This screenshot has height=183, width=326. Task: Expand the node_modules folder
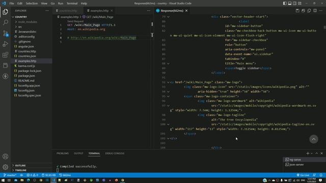(31, 22)
